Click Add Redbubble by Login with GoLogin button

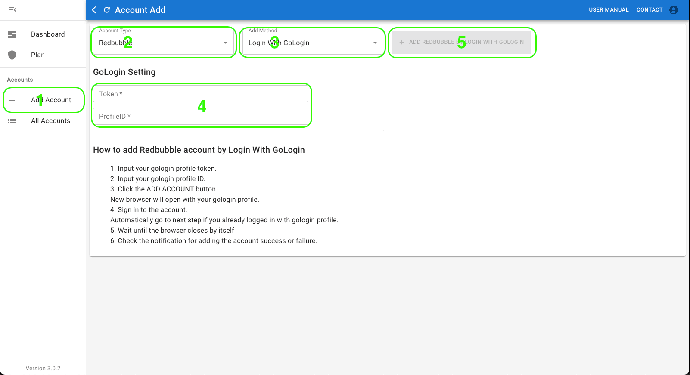pyautogui.click(x=461, y=42)
